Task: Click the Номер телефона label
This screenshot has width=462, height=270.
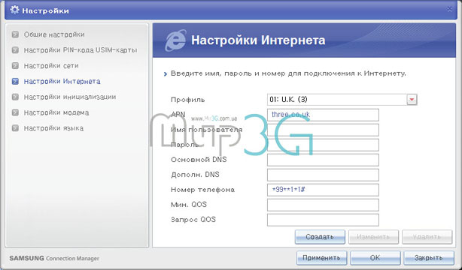Action: [x=202, y=190]
